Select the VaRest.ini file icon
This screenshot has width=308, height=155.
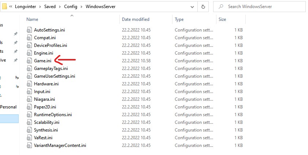pos(30,138)
